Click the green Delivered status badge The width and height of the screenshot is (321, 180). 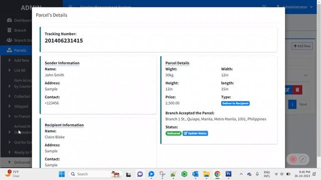(174, 133)
